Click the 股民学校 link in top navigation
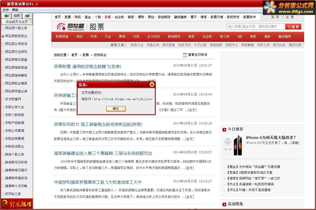 coord(233,17)
